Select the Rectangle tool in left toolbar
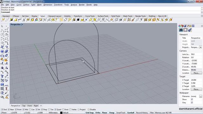Screen dimensions: 203x114 tap(6, 39)
